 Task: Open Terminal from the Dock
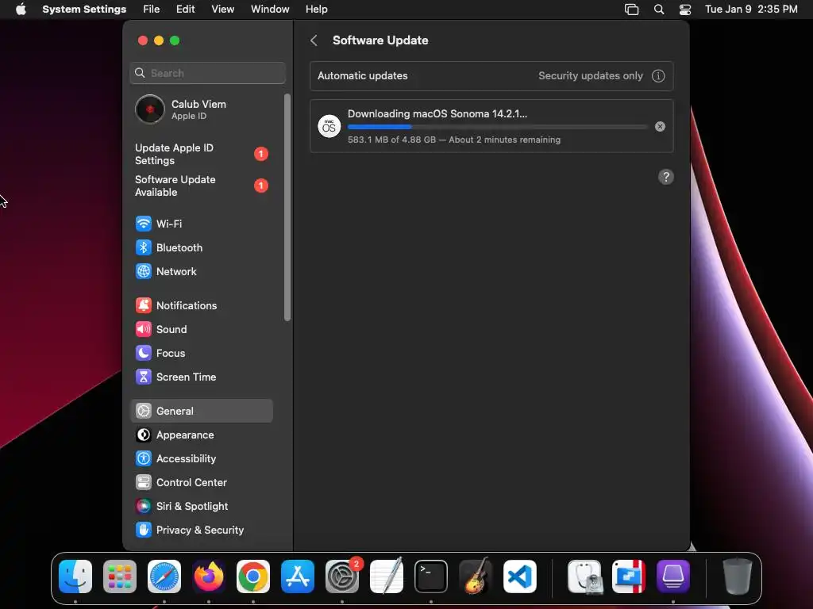tap(431, 576)
